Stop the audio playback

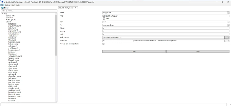[x=198, y=51]
